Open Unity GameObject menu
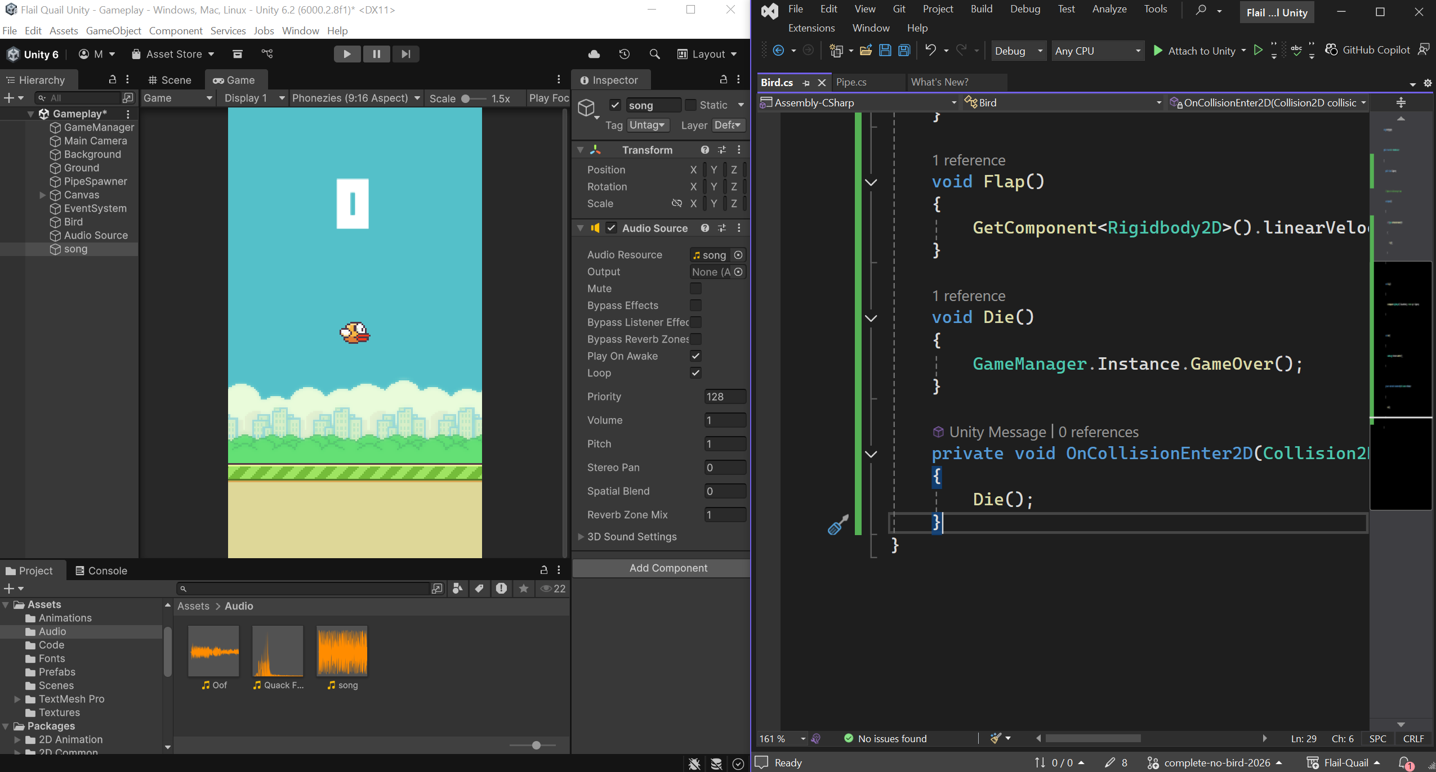Viewport: 1436px width, 772px height. point(113,31)
